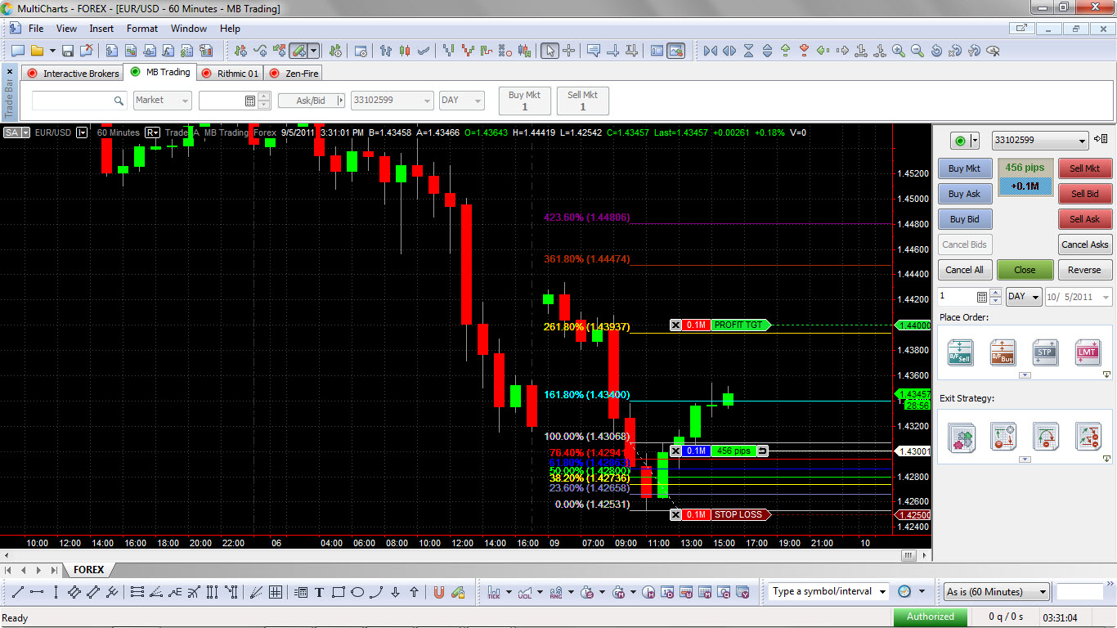Select the arrow pointer tool
This screenshot has width=1117, height=628.
tap(550, 51)
